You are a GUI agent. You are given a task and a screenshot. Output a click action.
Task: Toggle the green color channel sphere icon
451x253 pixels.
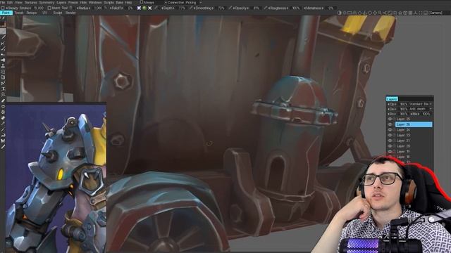pyautogui.click(x=144, y=8)
